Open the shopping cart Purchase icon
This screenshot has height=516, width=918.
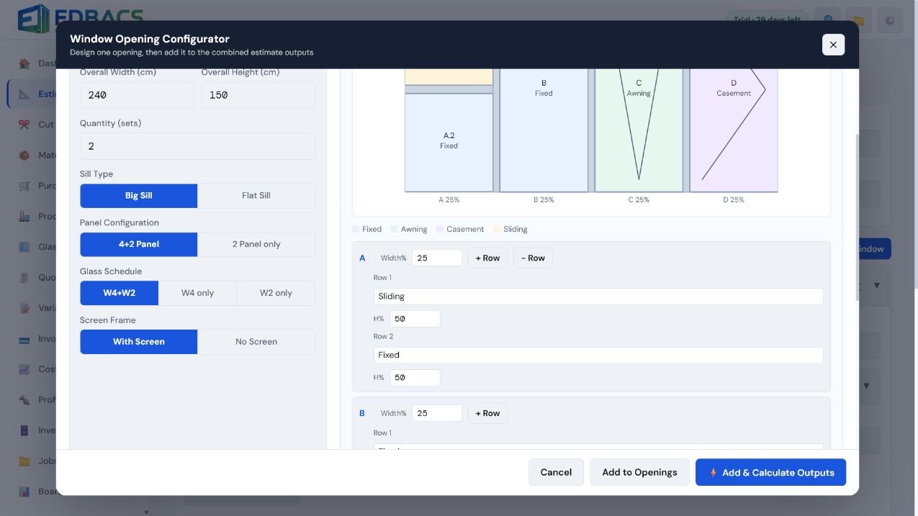[24, 186]
